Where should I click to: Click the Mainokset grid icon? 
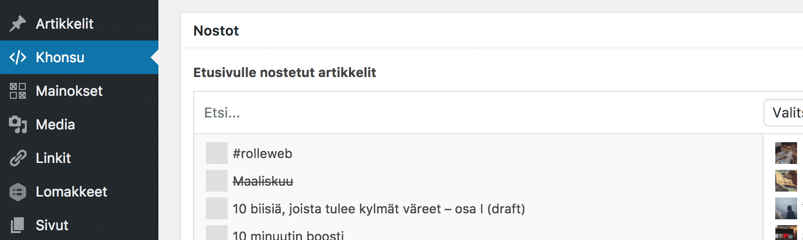coord(18,91)
